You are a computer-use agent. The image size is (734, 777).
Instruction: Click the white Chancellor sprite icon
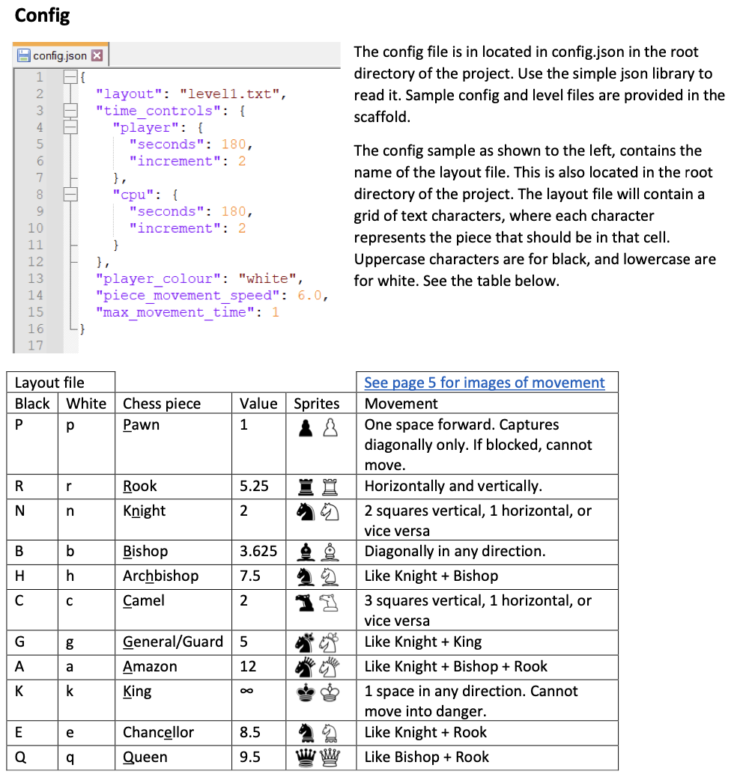pos(330,733)
